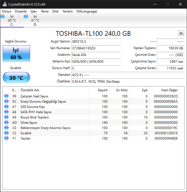Select the SSD Koruma Kipi attribute name
This screenshot has height=192, width=187.
click(32, 107)
